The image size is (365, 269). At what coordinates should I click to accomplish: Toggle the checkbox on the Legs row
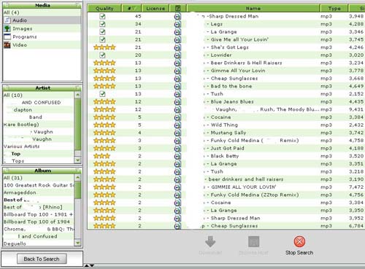point(102,24)
